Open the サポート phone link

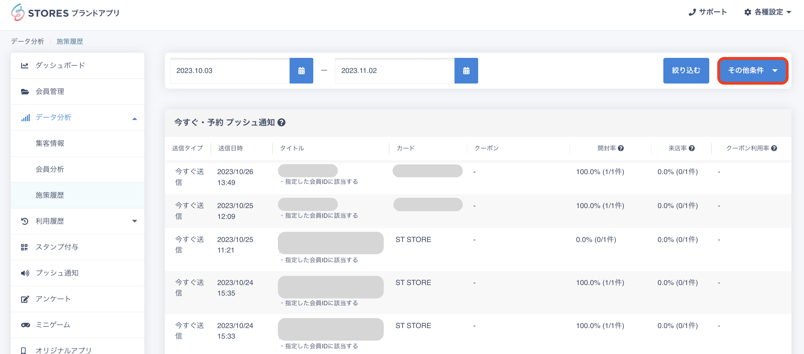[x=708, y=12]
